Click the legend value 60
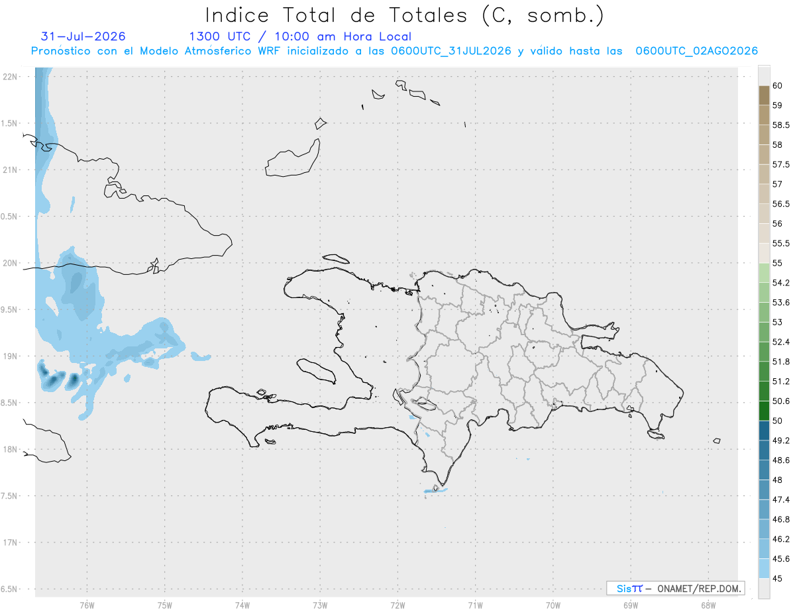The image size is (795, 614). click(x=777, y=85)
